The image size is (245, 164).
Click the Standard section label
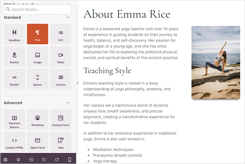pyautogui.click(x=12, y=17)
